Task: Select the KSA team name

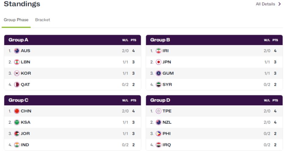Action: [26, 123]
